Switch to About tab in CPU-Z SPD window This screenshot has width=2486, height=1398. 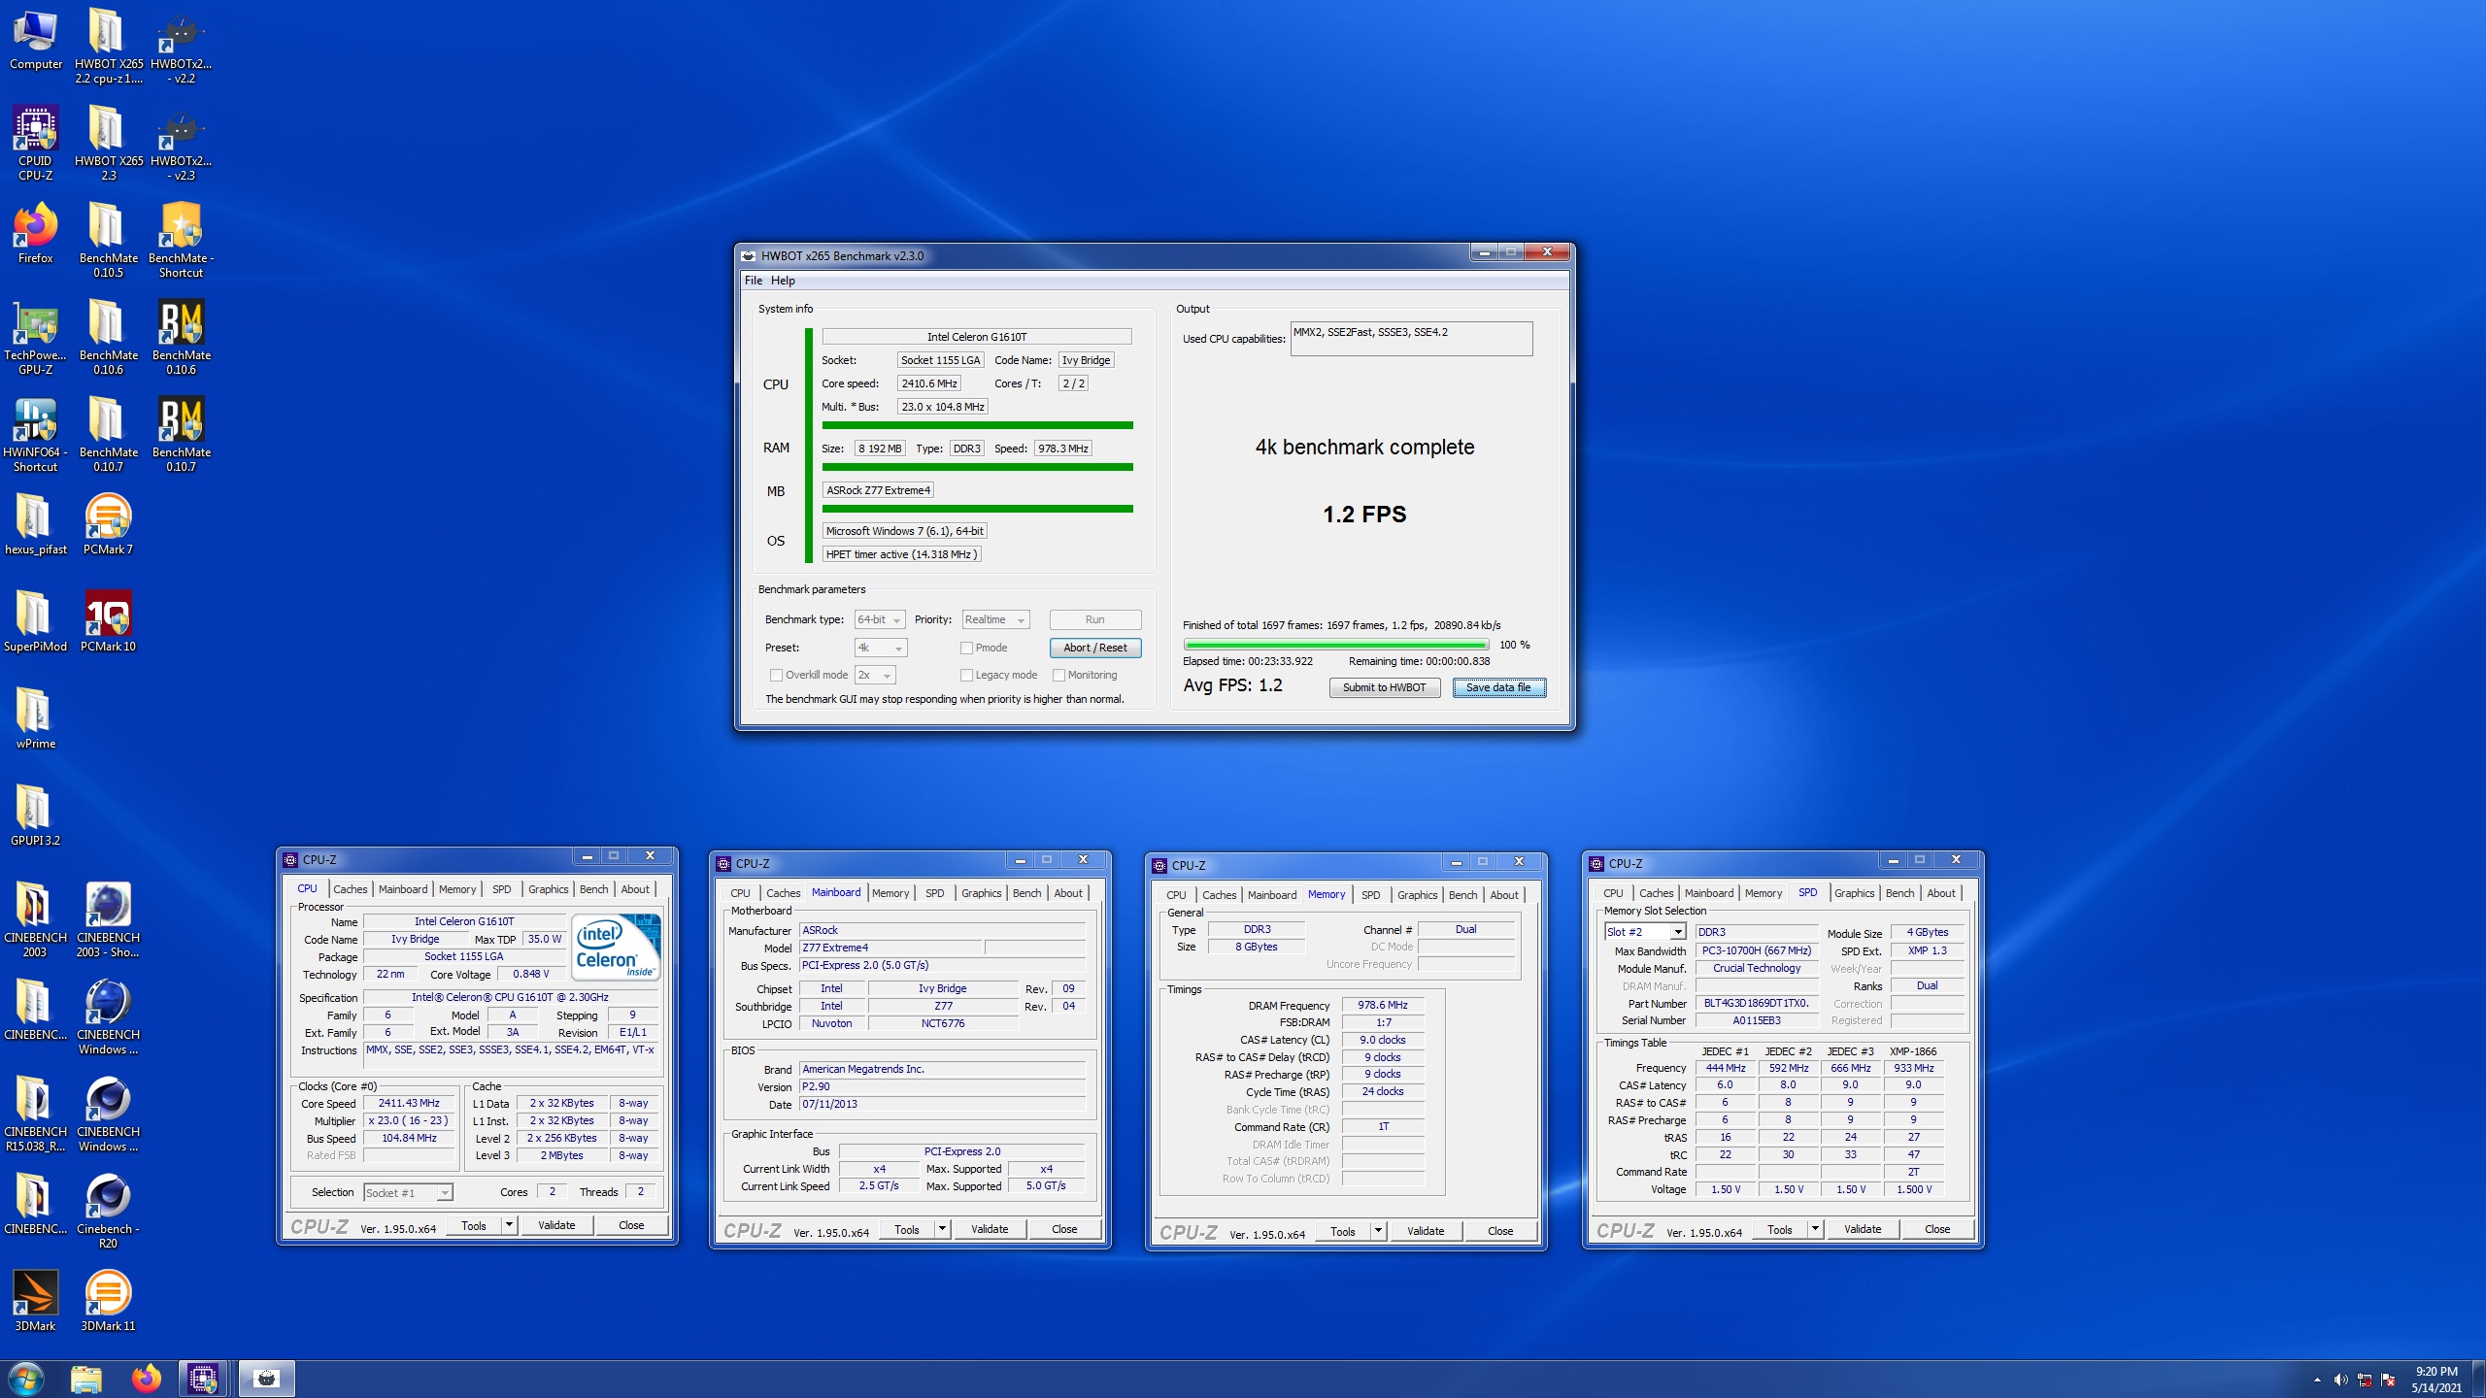[1941, 893]
